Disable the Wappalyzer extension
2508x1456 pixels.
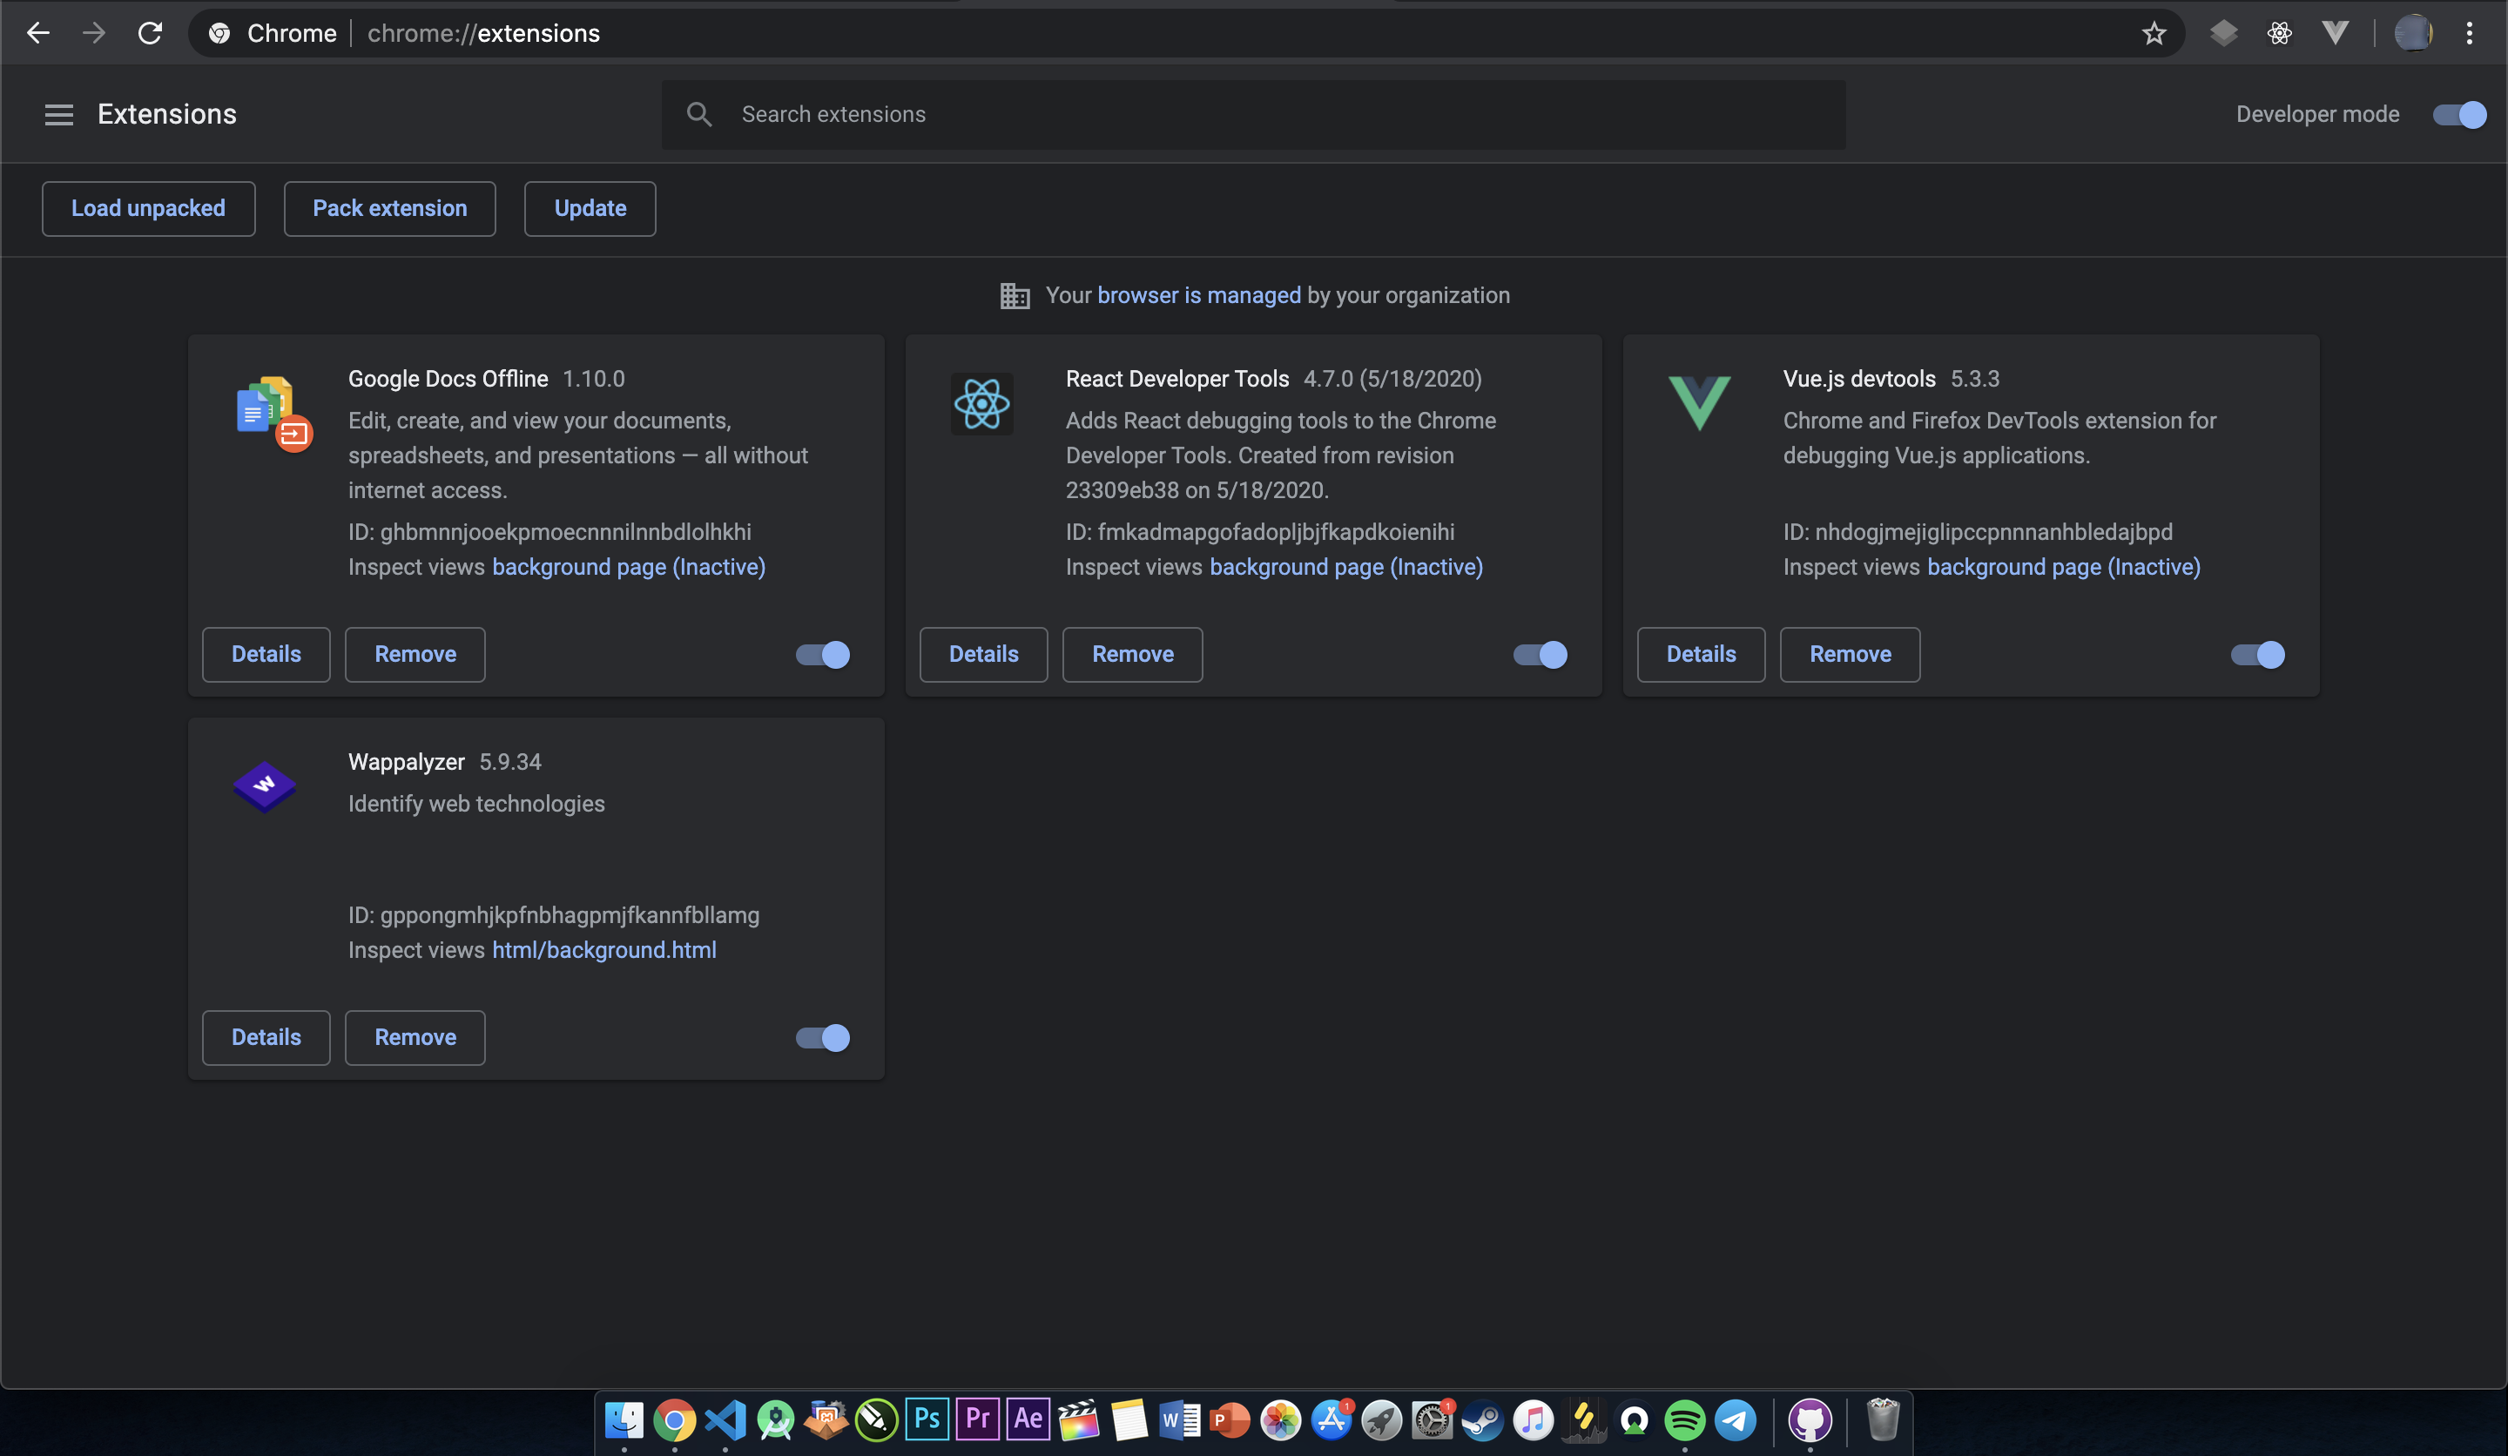[822, 1037]
